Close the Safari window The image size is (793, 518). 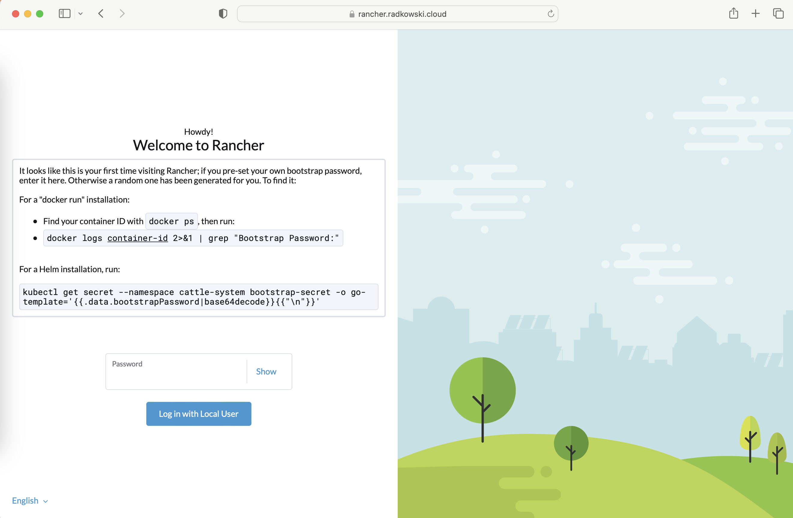tap(15, 14)
